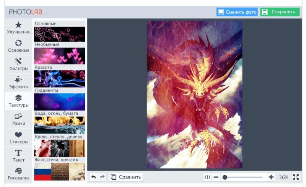Click the Сменить фото button

pyautogui.click(x=237, y=12)
